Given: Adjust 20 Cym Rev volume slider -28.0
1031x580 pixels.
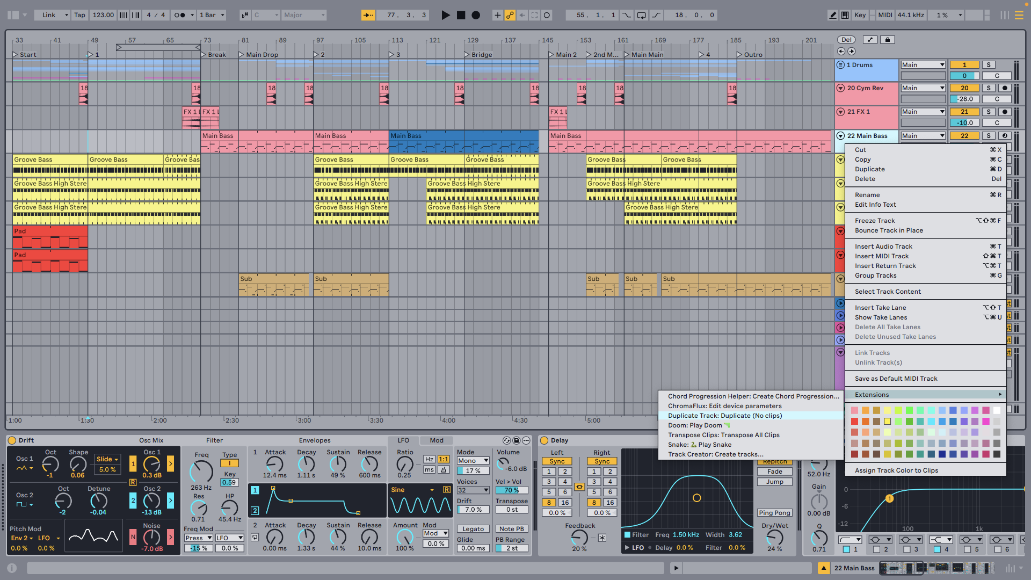Looking at the screenshot, I should tap(964, 99).
